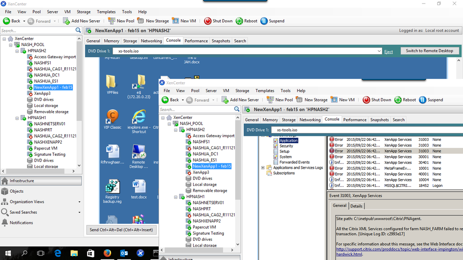Click the Eject link next to xs-tools.iso
This screenshot has width=463, height=260.
coord(388,51)
